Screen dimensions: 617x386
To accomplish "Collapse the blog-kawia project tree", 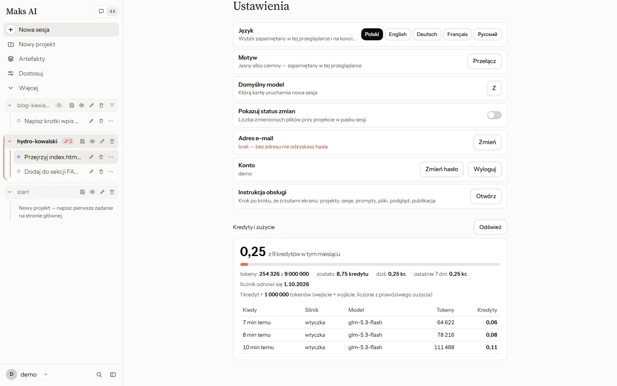I will pyautogui.click(x=10, y=106).
